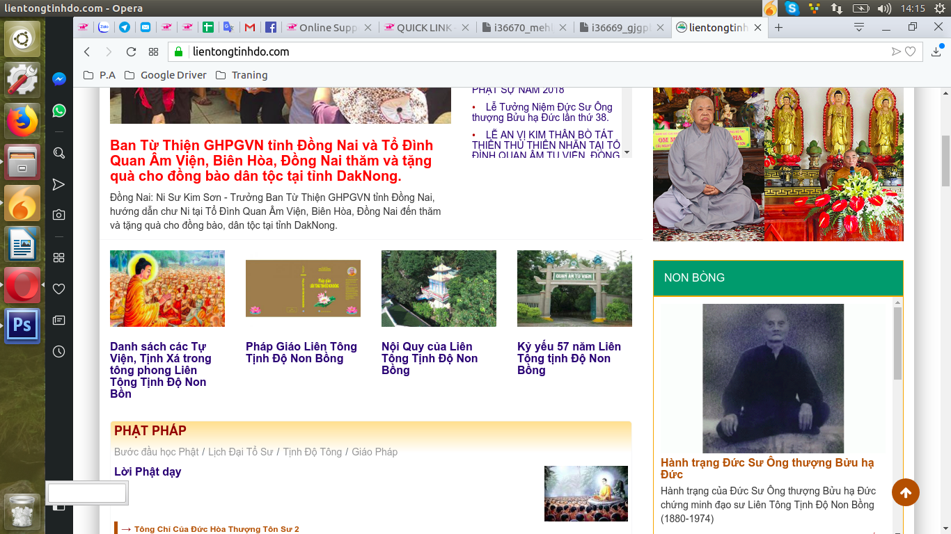This screenshot has width=951, height=534.
Task: Open Pháp Giáo Liên Tông Tịnh Độ link
Action: coord(301,353)
